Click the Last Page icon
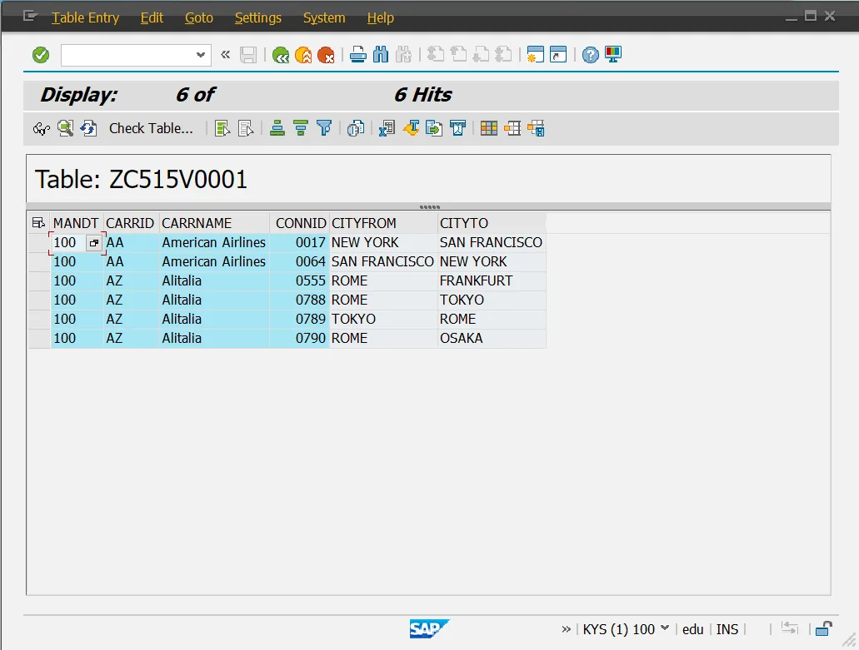The image size is (859, 650). (x=503, y=55)
